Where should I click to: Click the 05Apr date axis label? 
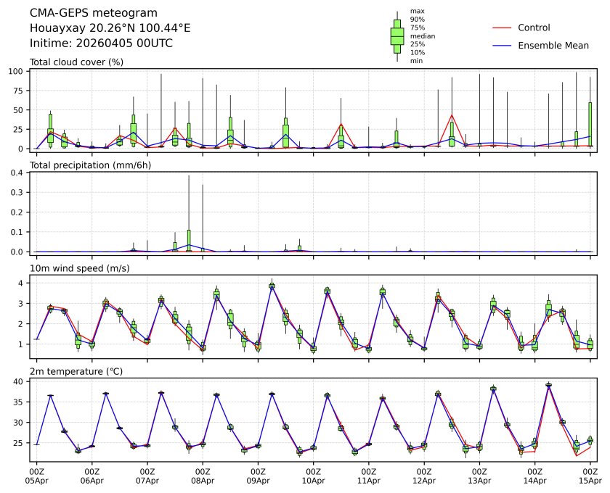[x=36, y=480]
